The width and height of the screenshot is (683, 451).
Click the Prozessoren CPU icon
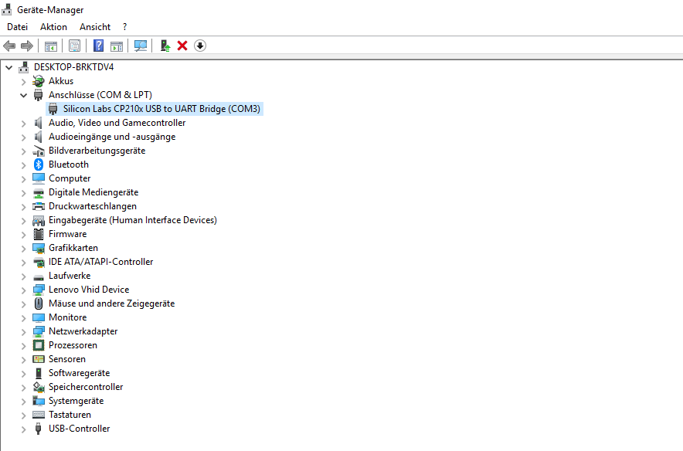(x=39, y=345)
